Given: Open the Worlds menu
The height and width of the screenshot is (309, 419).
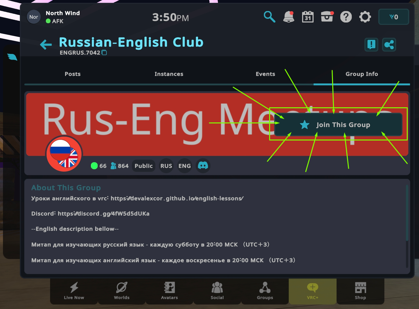Looking at the screenshot, I should pos(122,291).
